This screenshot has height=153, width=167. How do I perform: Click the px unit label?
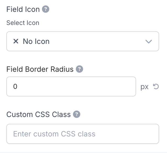pos(144,87)
